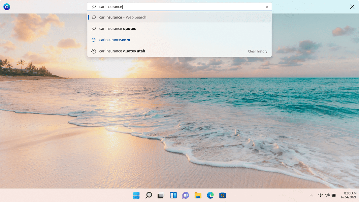Click inside the search input field
This screenshot has height=202, width=359.
tap(178, 7)
